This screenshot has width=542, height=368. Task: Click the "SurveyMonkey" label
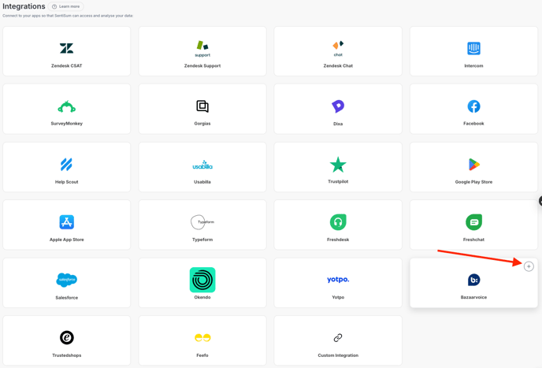coord(67,124)
